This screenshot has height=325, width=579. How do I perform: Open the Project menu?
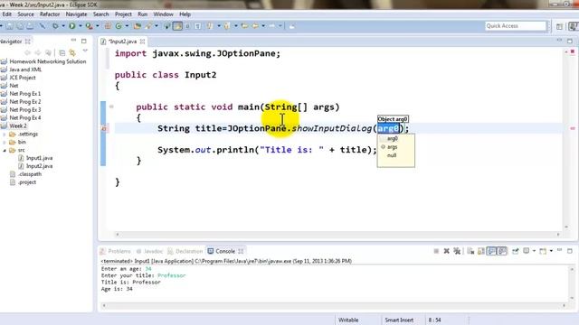point(123,14)
